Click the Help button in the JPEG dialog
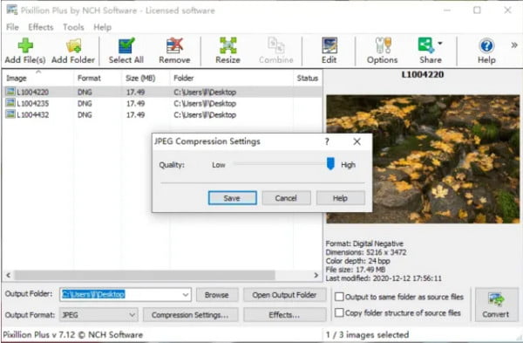The width and height of the screenshot is (523, 343). click(340, 198)
